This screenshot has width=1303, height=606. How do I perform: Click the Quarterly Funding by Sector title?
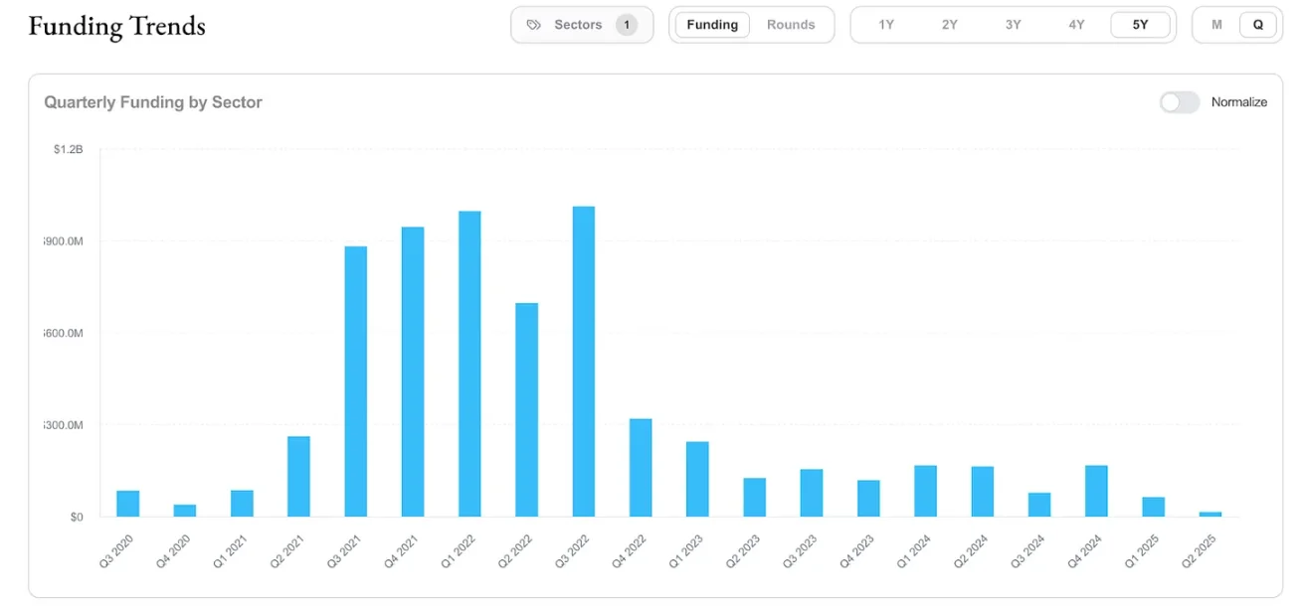pyautogui.click(x=153, y=102)
